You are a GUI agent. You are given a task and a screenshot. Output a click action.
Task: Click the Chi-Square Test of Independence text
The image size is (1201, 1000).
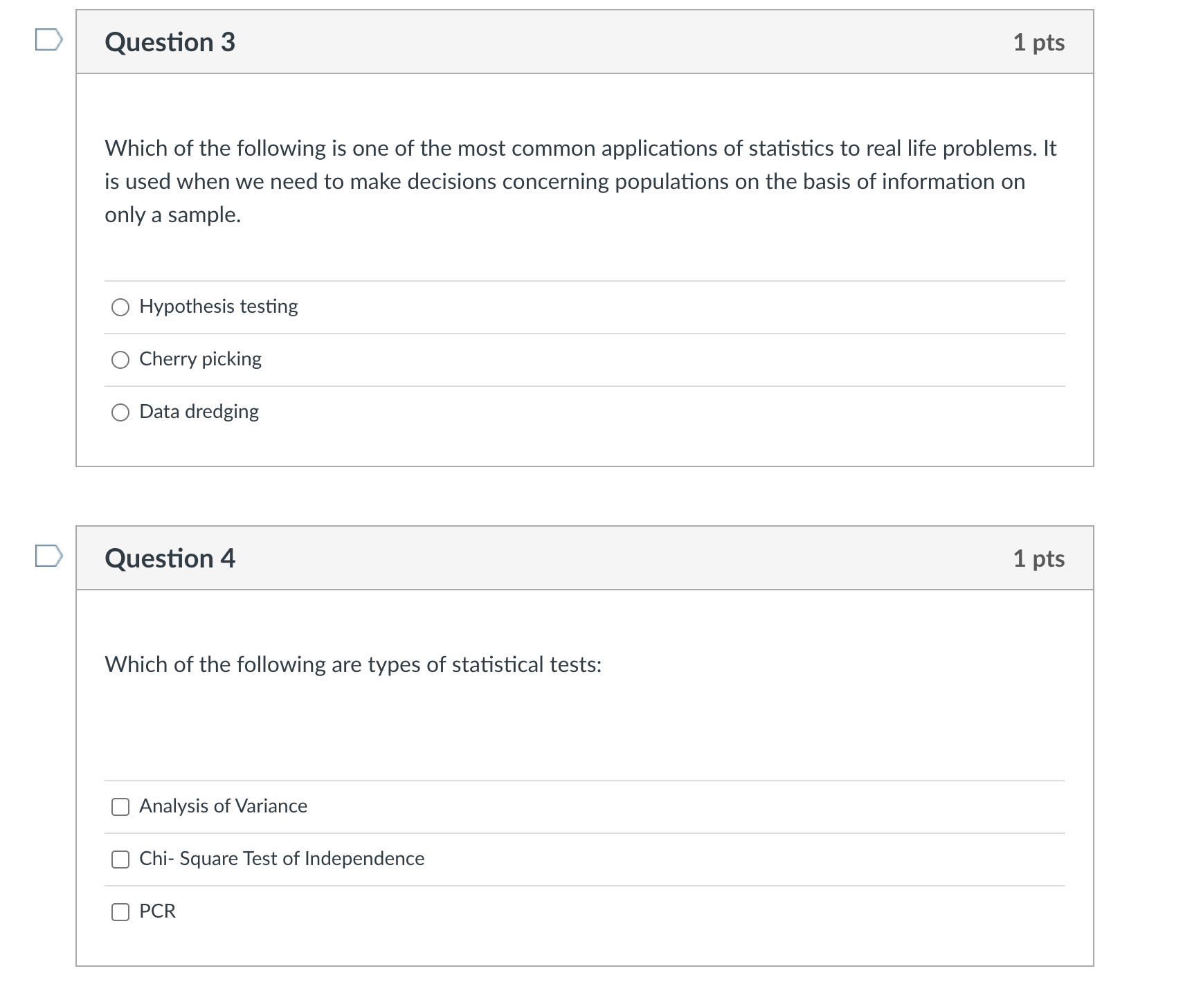point(282,858)
